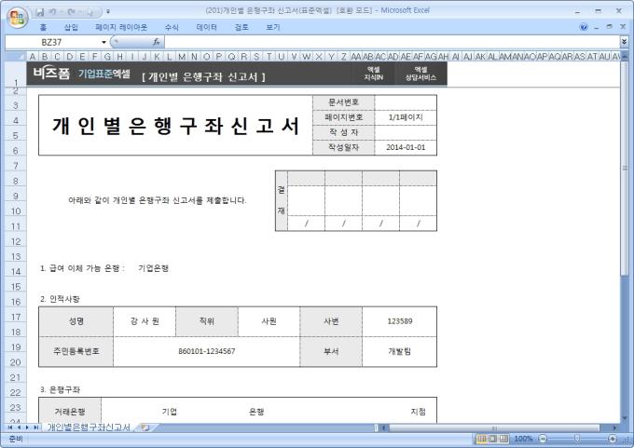Viewport: 634px width, 448px height.
Task: Click the horizontal scrollbar left arrow
Action: (x=384, y=428)
